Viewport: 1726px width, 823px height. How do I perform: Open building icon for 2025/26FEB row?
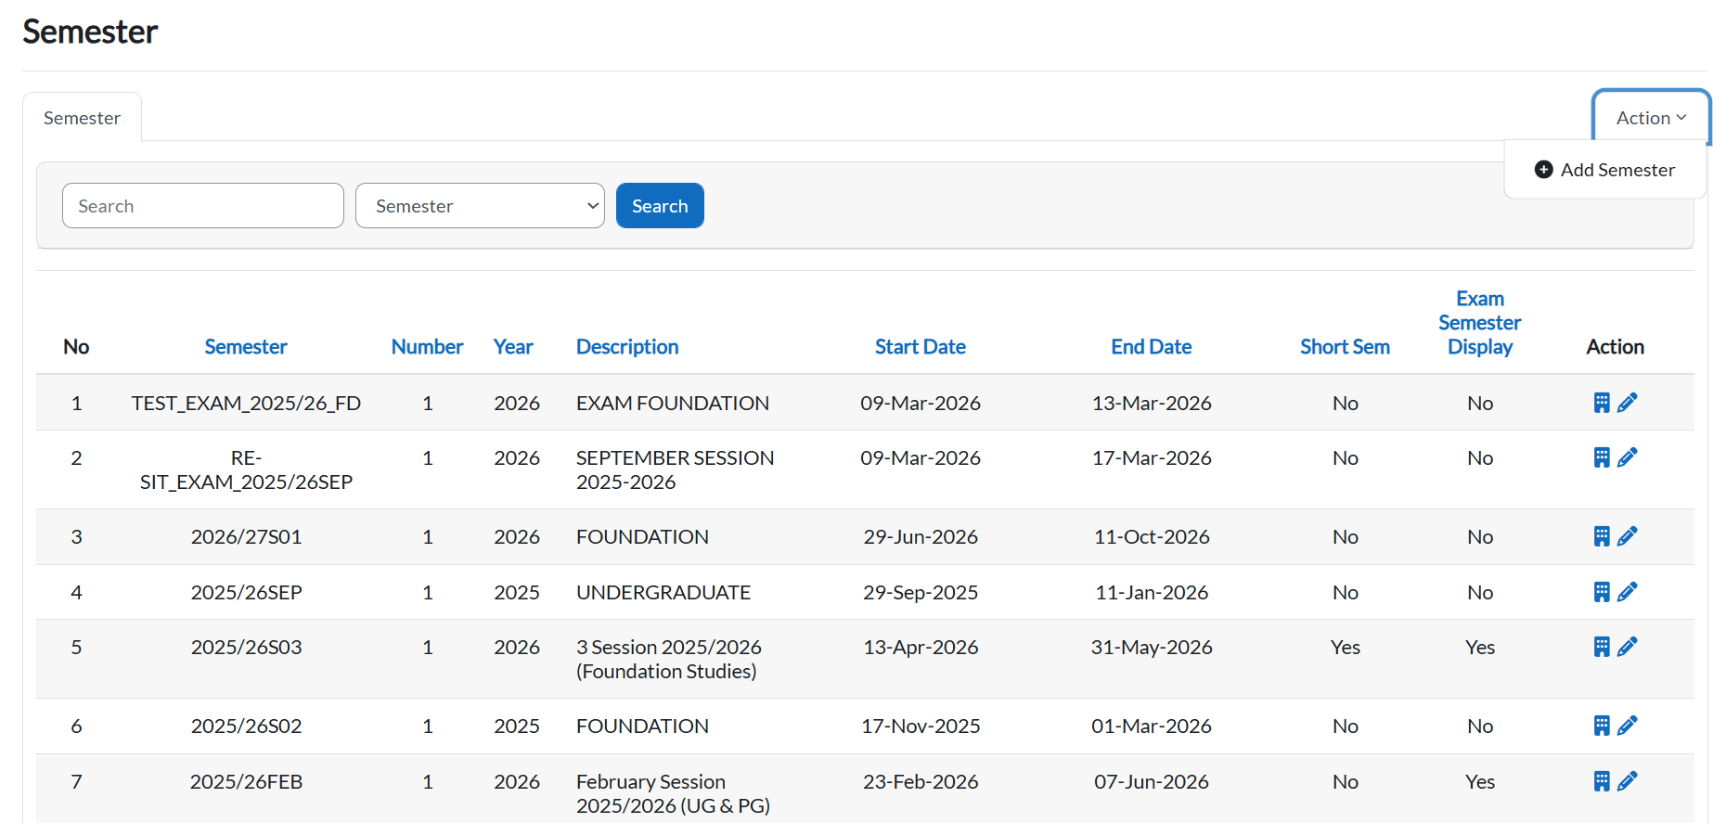pos(1602,781)
